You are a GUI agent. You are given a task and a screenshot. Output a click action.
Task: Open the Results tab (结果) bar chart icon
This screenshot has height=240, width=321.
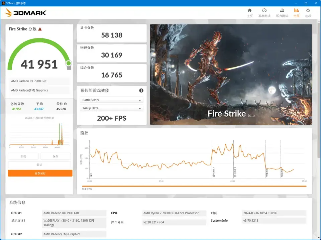[x=296, y=10]
